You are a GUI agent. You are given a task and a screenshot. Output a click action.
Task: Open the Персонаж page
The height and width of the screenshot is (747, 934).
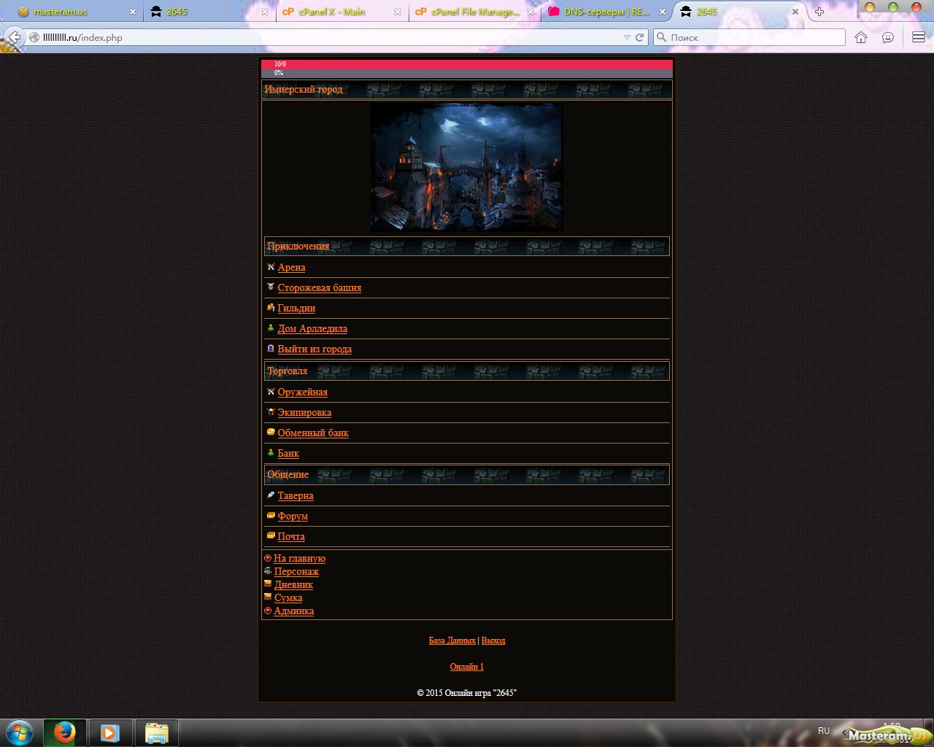(x=296, y=572)
